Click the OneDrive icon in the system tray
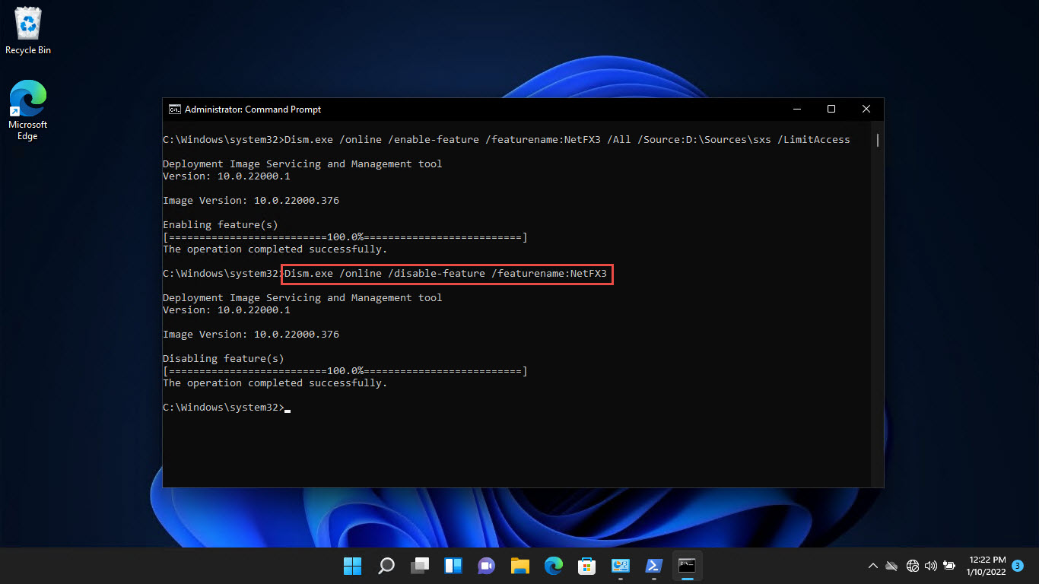 (x=891, y=566)
